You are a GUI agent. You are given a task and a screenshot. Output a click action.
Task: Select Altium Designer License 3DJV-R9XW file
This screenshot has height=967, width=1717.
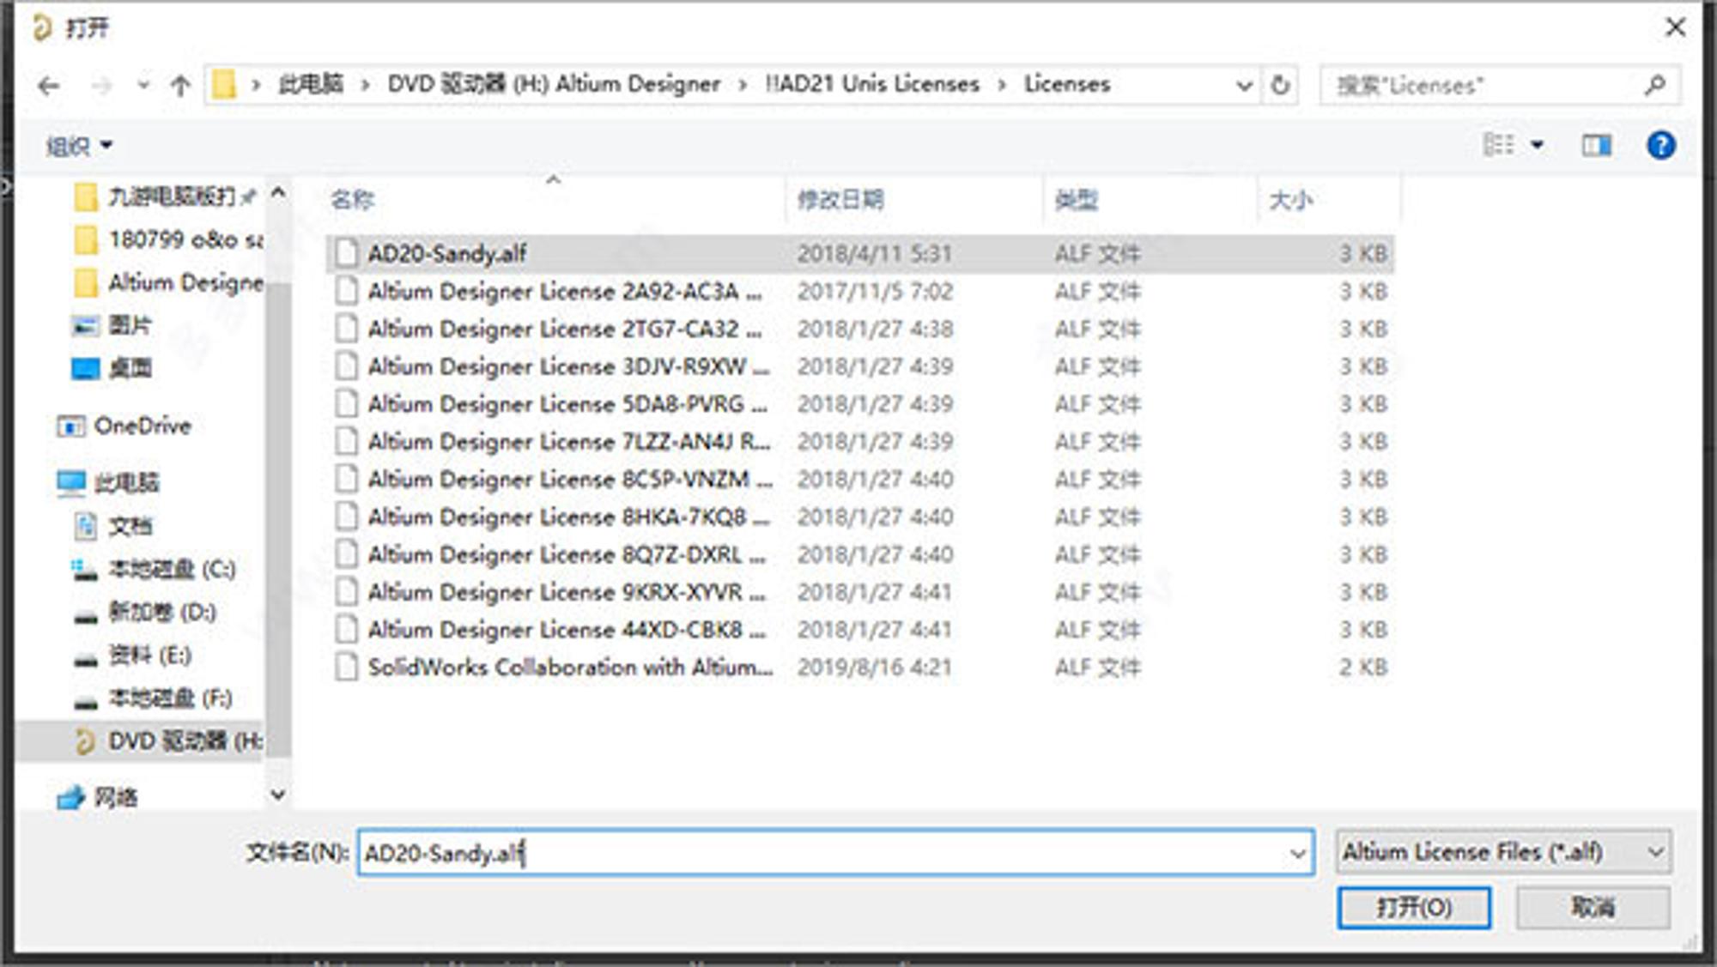(859, 366)
